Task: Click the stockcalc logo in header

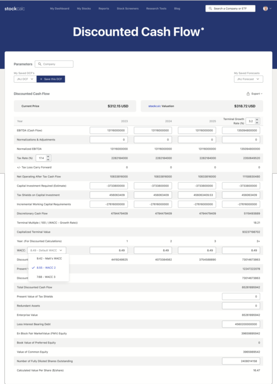Action: pos(15,9)
